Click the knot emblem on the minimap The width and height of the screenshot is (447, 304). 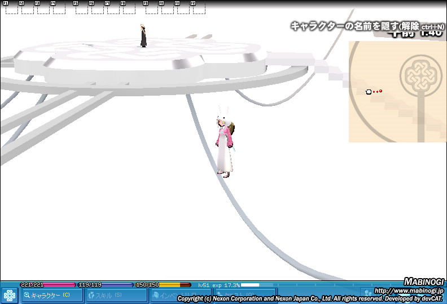(x=419, y=75)
